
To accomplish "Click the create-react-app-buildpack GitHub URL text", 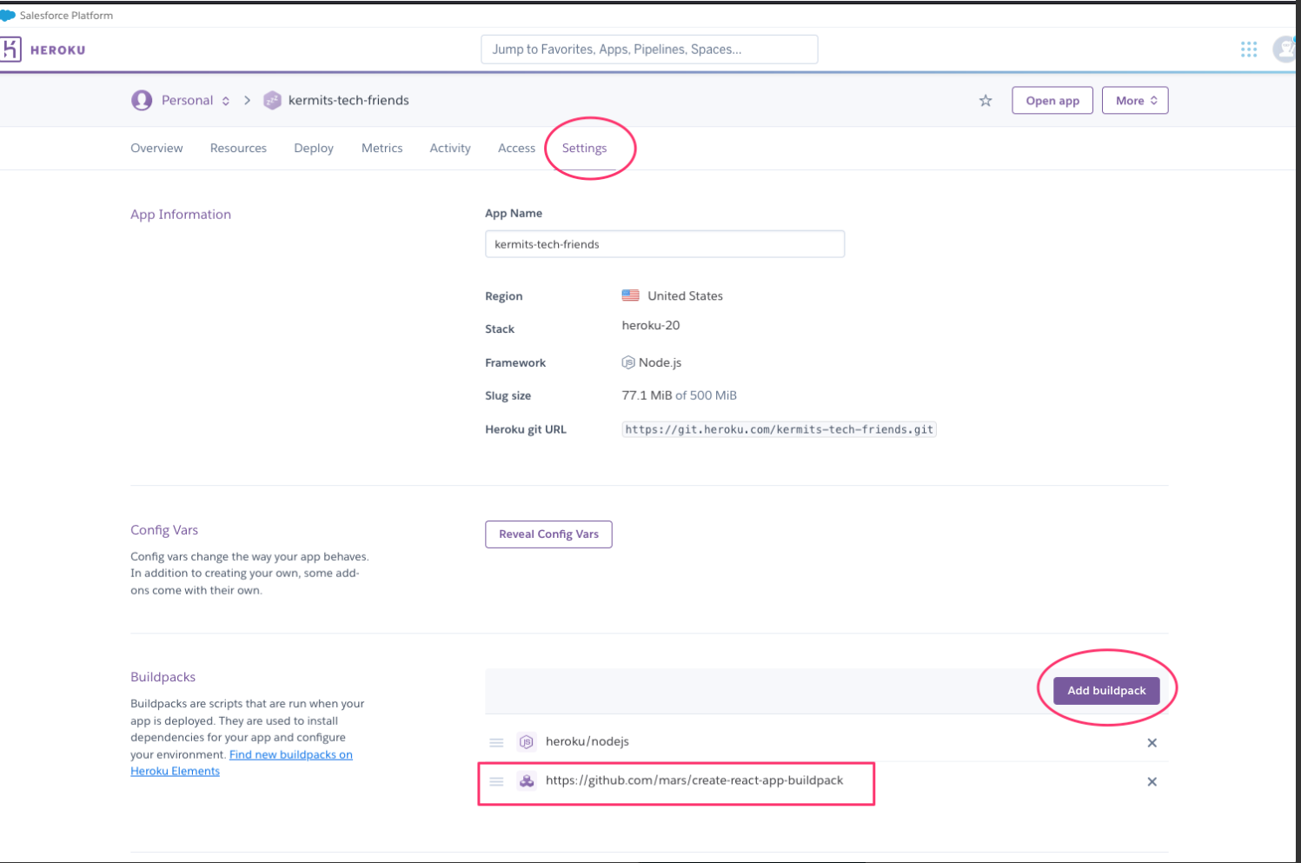I will pos(694,780).
